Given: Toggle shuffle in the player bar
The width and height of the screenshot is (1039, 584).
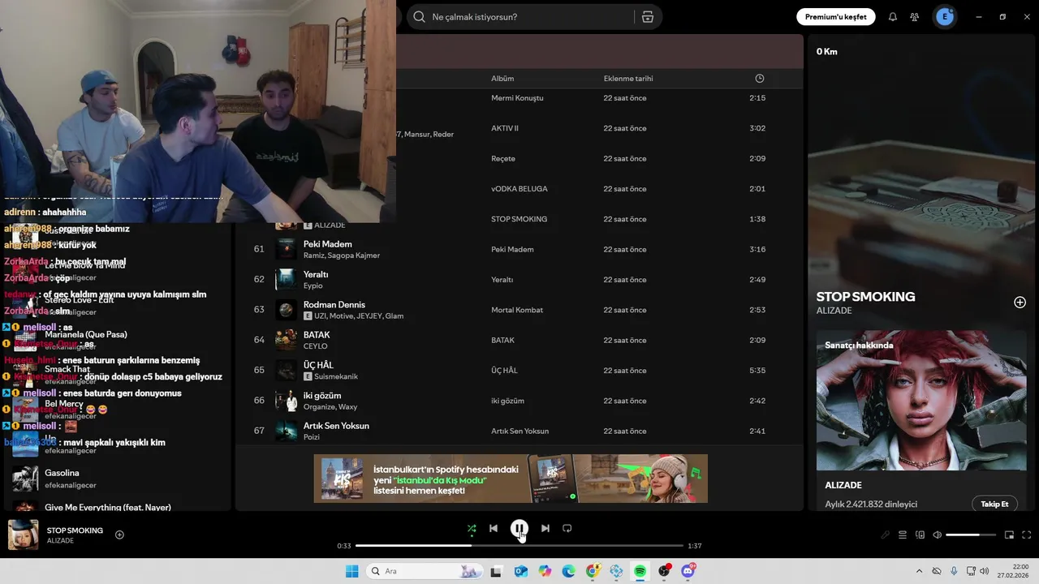Looking at the screenshot, I should (x=472, y=528).
